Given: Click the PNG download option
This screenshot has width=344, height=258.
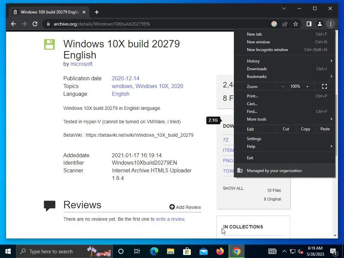Looking at the screenshot, I should (x=228, y=161).
